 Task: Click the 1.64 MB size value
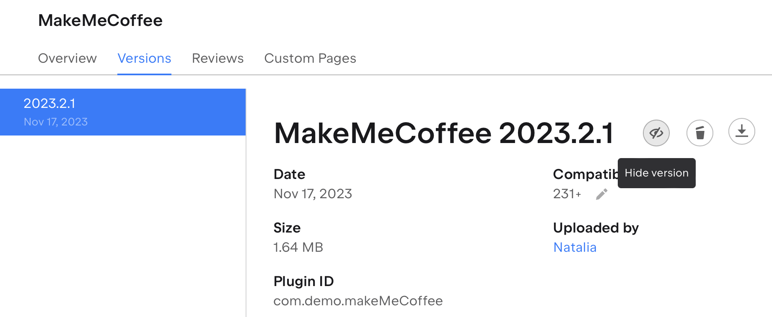[298, 247]
